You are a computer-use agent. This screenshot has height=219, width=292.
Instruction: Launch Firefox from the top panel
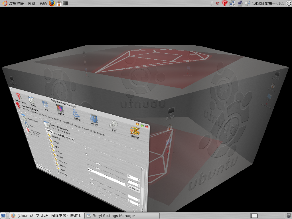52,3
